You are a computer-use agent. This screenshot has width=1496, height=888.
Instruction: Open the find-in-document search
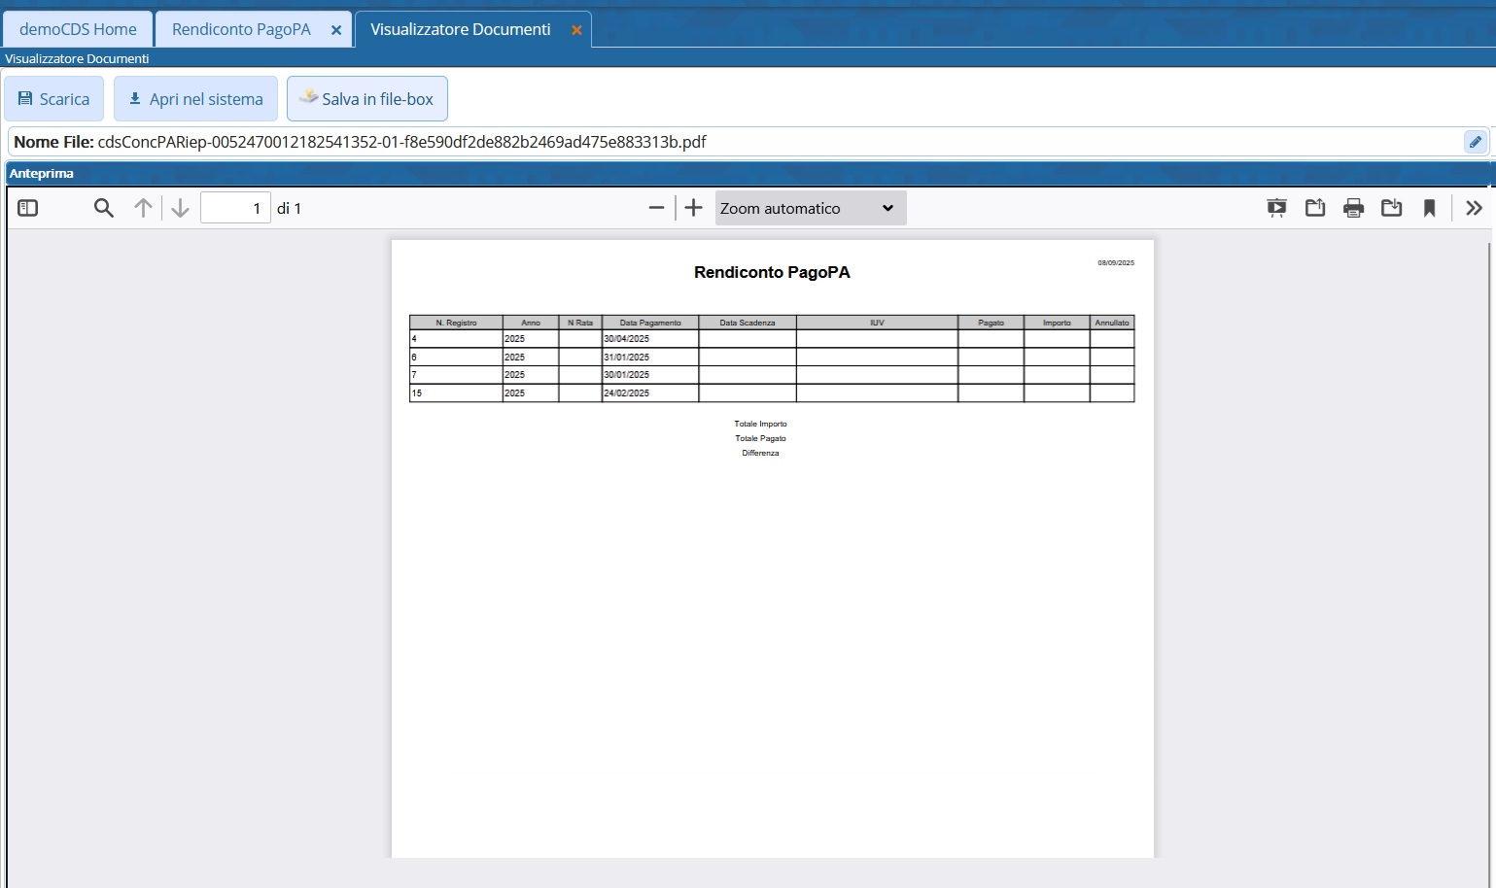point(104,208)
